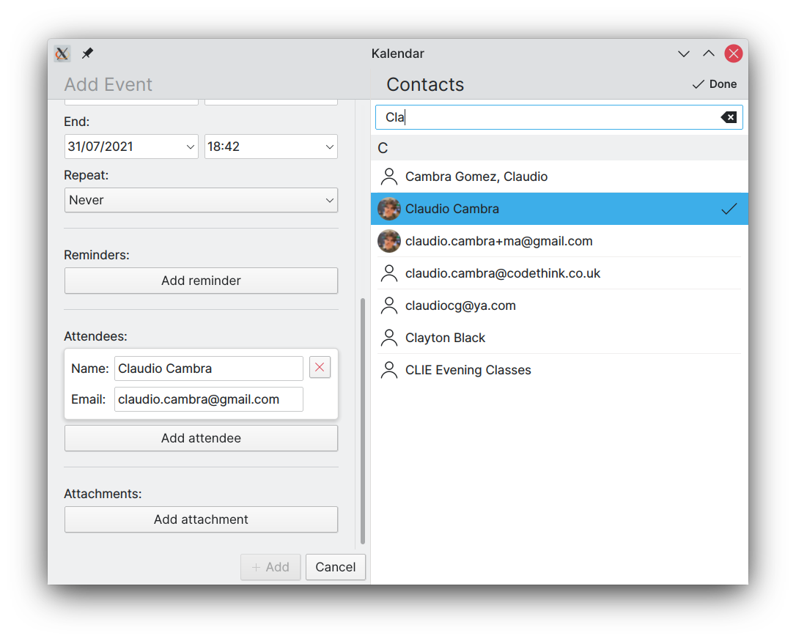Clear the contacts search field text
The height and width of the screenshot is (641, 796).
729,117
